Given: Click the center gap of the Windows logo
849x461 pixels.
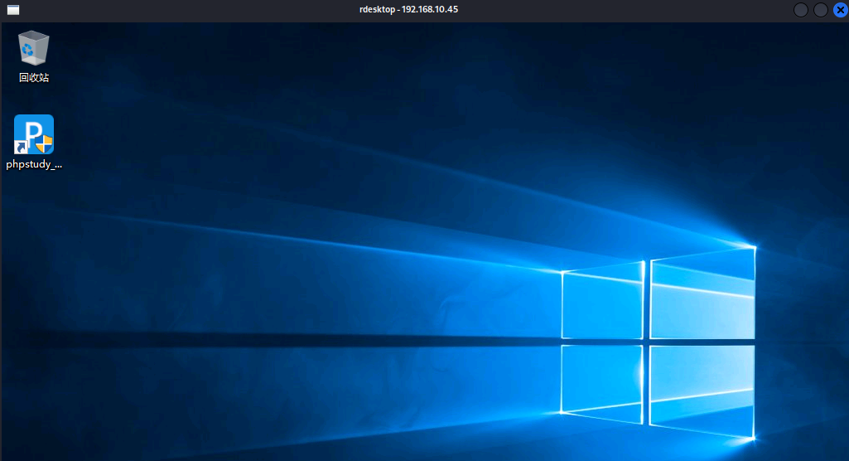Looking at the screenshot, I should click(647, 342).
